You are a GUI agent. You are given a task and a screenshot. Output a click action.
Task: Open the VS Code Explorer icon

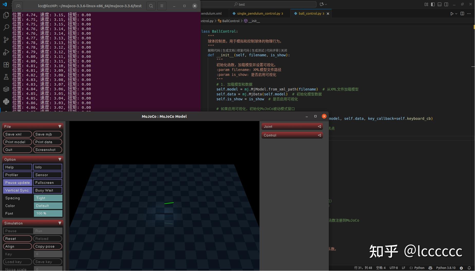click(x=6, y=15)
